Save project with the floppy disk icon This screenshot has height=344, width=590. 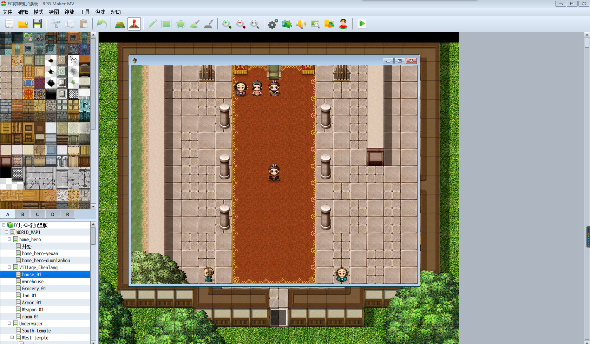click(37, 24)
